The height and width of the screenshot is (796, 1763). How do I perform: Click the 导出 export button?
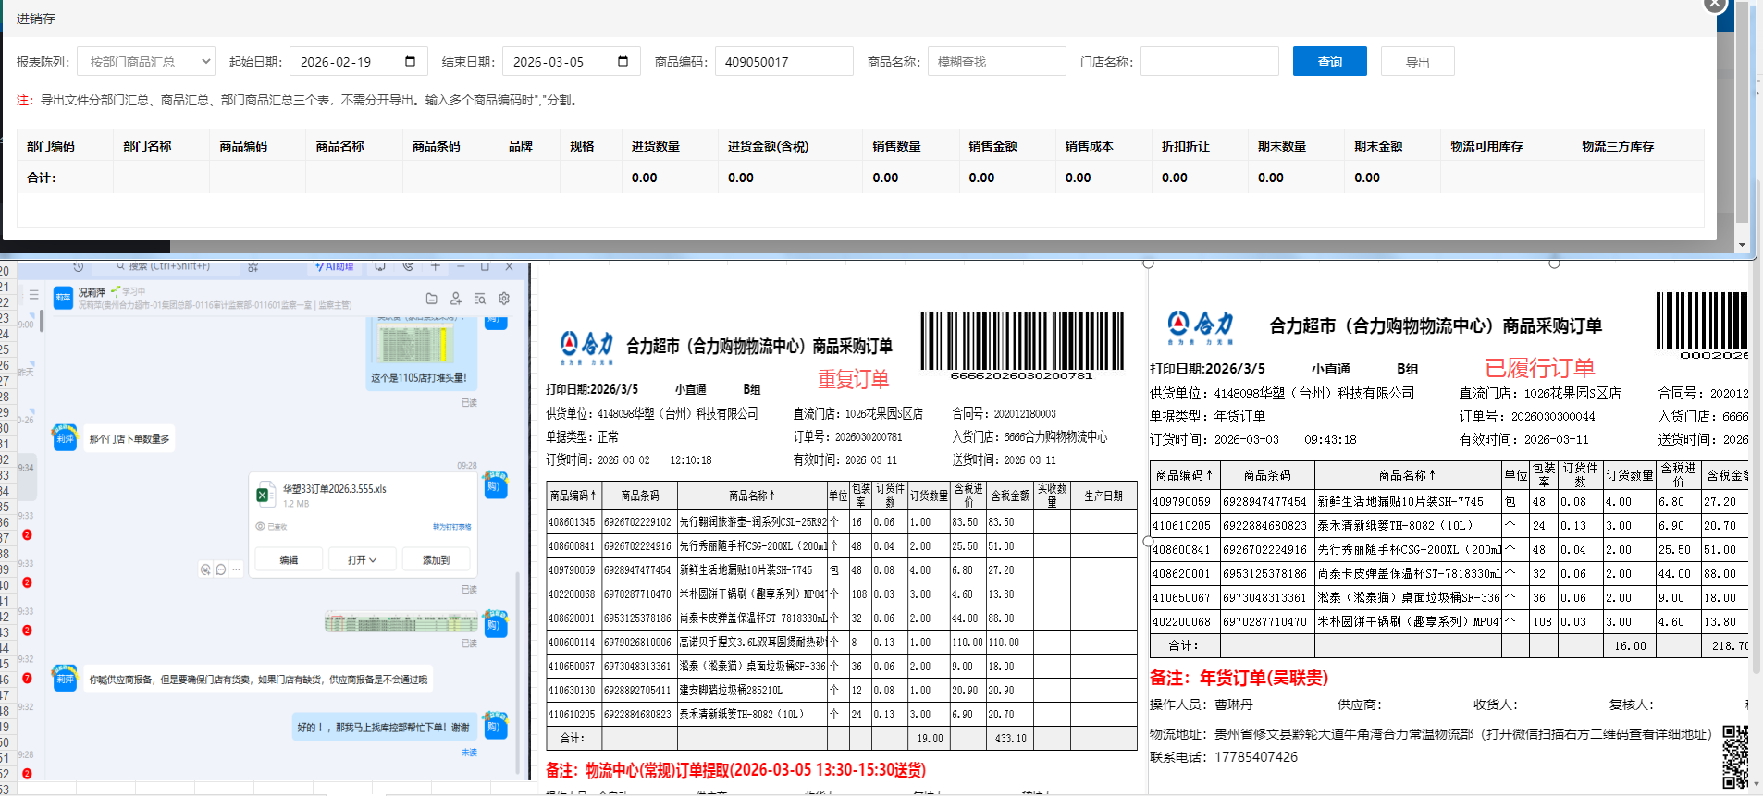click(1417, 62)
